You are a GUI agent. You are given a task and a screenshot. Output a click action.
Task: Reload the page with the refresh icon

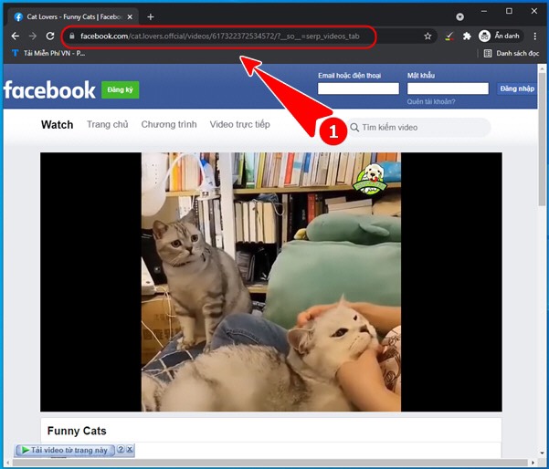50,36
